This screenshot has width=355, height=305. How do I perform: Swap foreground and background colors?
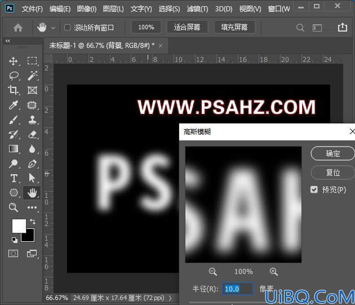pyautogui.click(x=33, y=221)
